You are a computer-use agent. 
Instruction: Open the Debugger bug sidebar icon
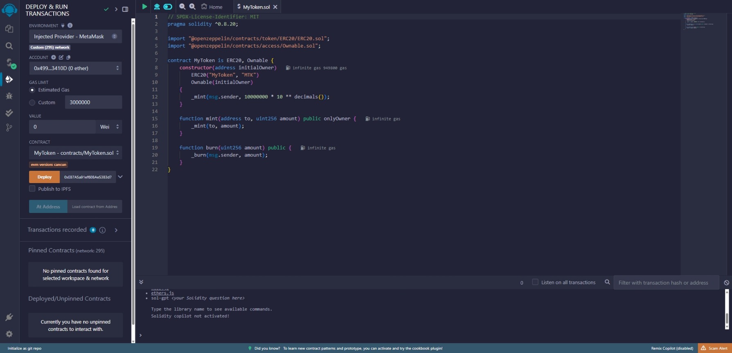click(x=9, y=96)
